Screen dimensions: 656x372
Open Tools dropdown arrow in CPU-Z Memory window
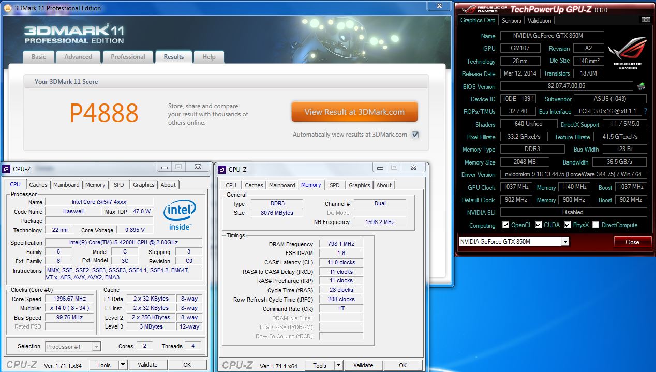click(x=338, y=365)
